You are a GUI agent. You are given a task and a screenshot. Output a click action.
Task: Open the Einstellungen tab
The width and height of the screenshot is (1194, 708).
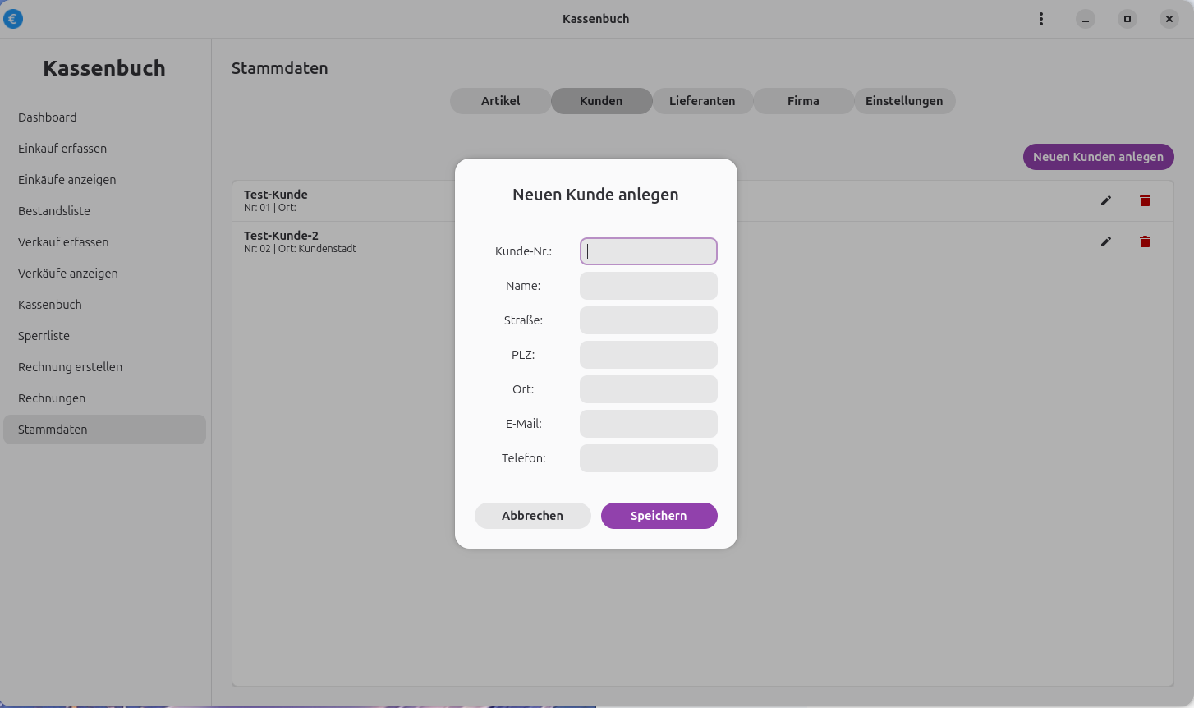[903, 101]
